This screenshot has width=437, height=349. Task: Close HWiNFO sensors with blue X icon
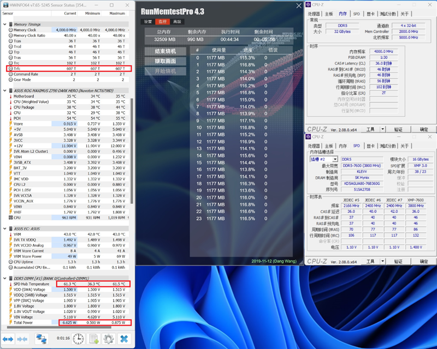125,339
